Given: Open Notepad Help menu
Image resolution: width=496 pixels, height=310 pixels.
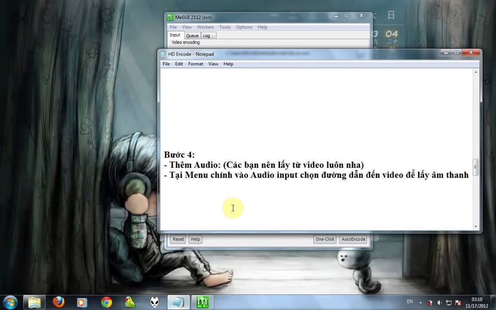Looking at the screenshot, I should pos(228,64).
